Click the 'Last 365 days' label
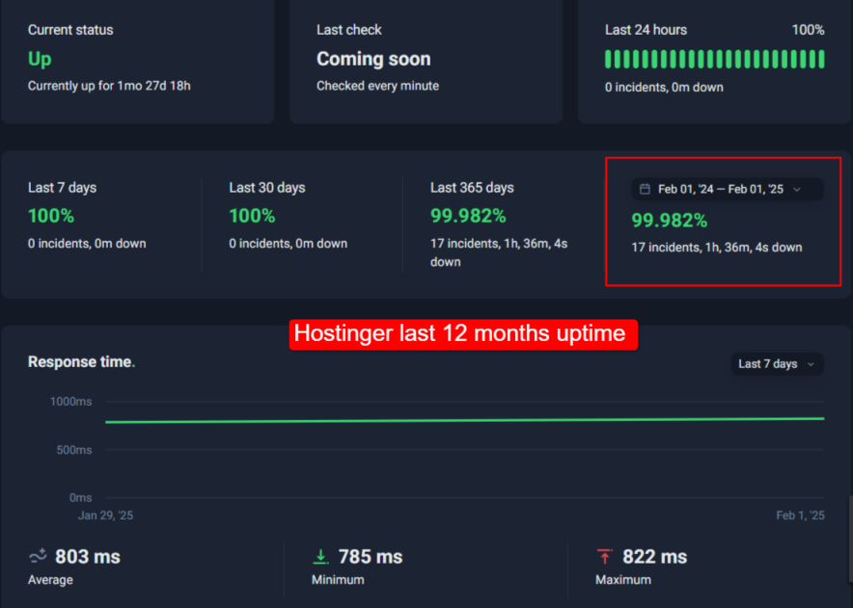Viewport: 853px width, 608px height. 472,188
